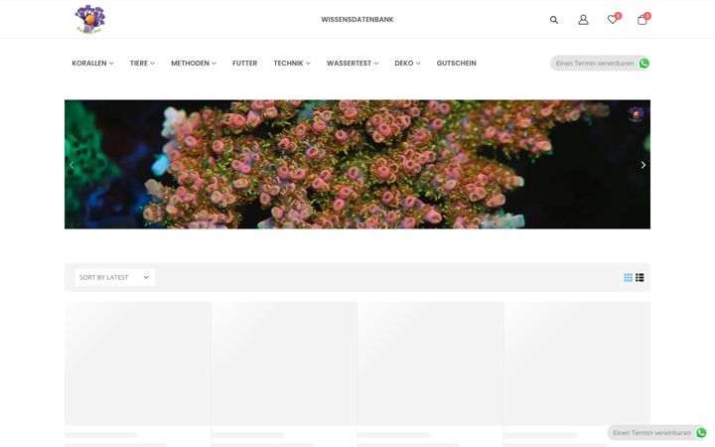This screenshot has width=715, height=447.
Task: Expand the TIERE menu
Action: coord(142,63)
